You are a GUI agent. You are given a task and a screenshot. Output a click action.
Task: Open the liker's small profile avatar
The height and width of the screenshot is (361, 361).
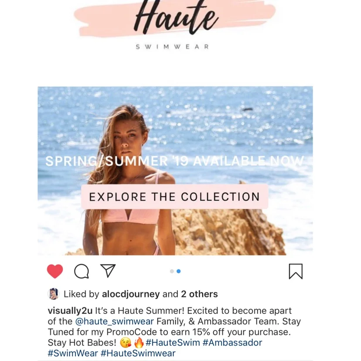[54, 294]
